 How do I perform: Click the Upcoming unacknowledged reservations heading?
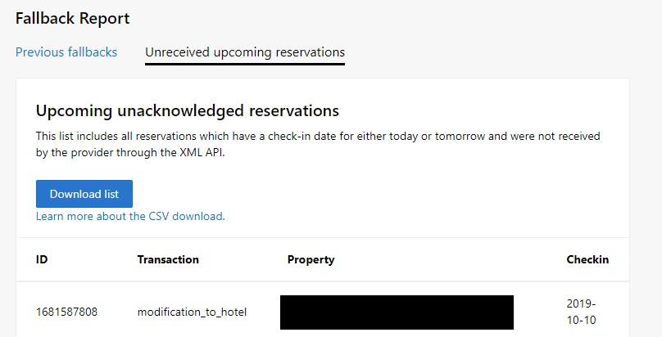pos(188,110)
